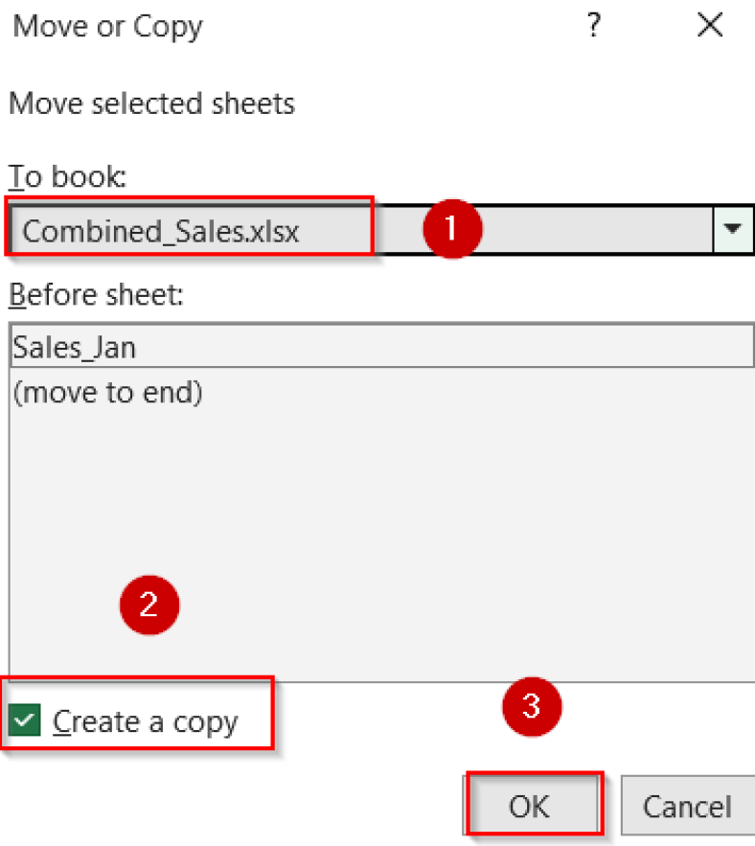The height and width of the screenshot is (846, 755).
Task: Click the Help question mark icon
Action: [x=593, y=26]
